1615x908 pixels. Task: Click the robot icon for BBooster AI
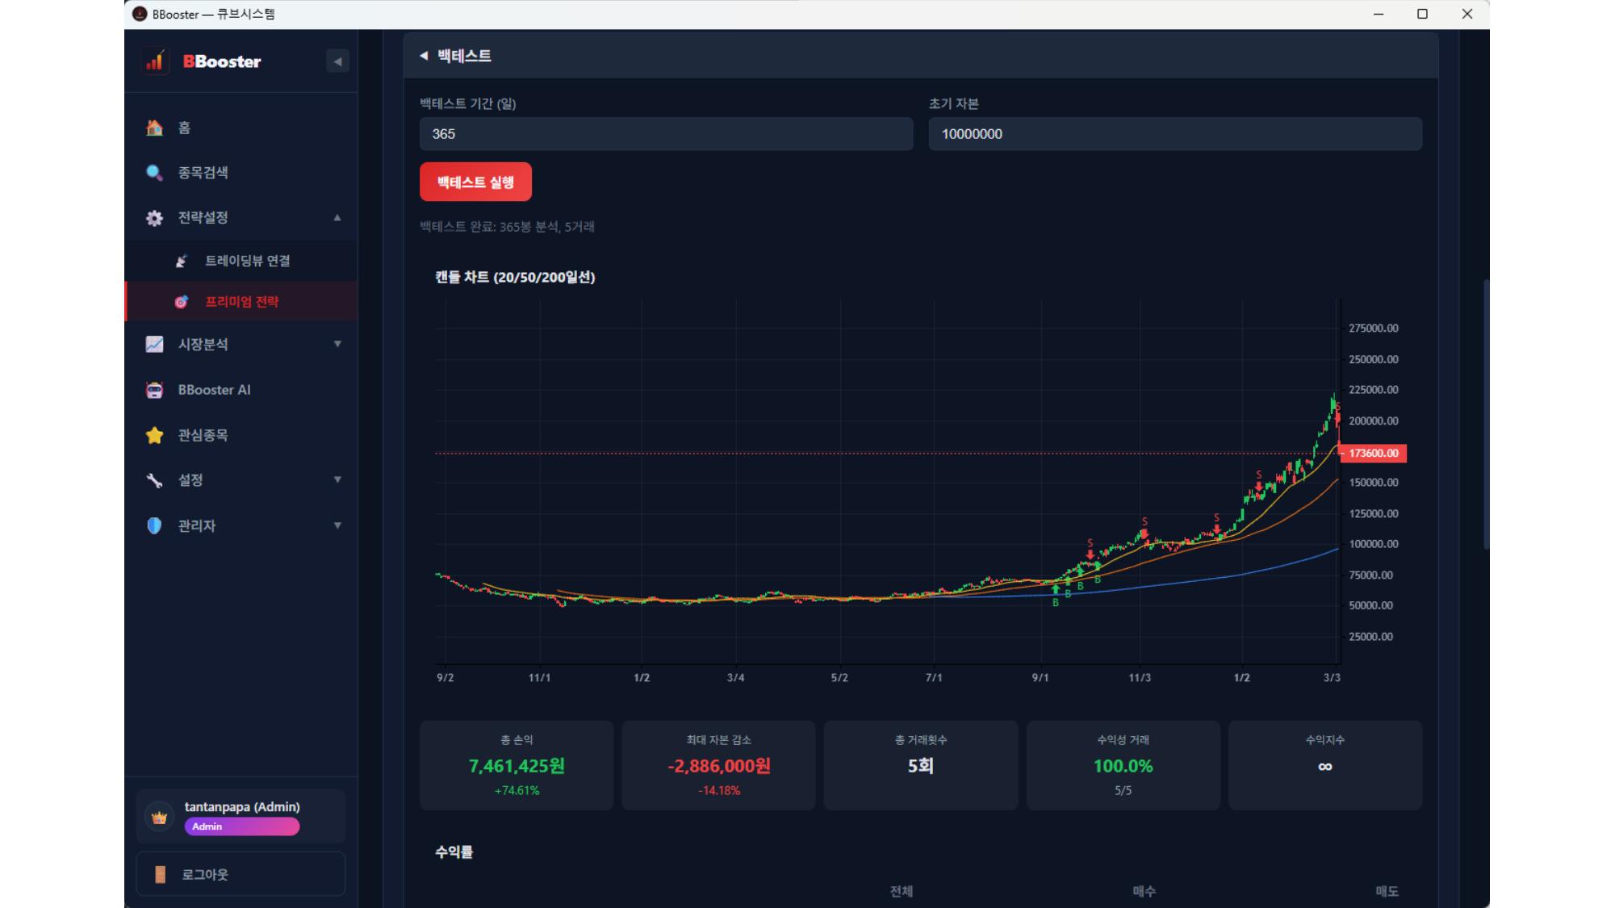(154, 390)
